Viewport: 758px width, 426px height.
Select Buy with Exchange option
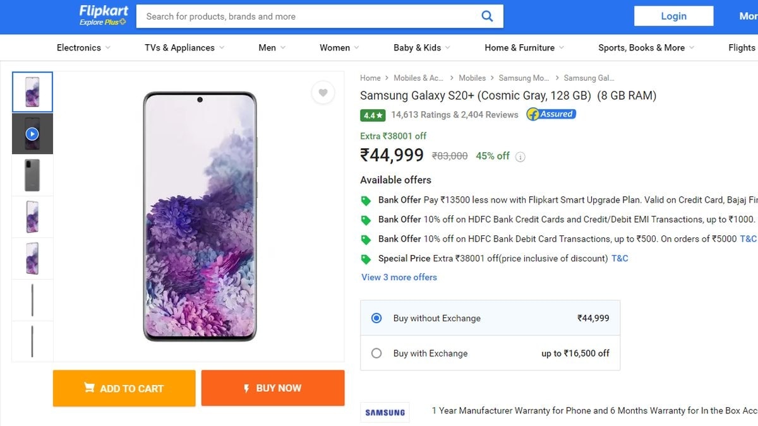point(376,353)
